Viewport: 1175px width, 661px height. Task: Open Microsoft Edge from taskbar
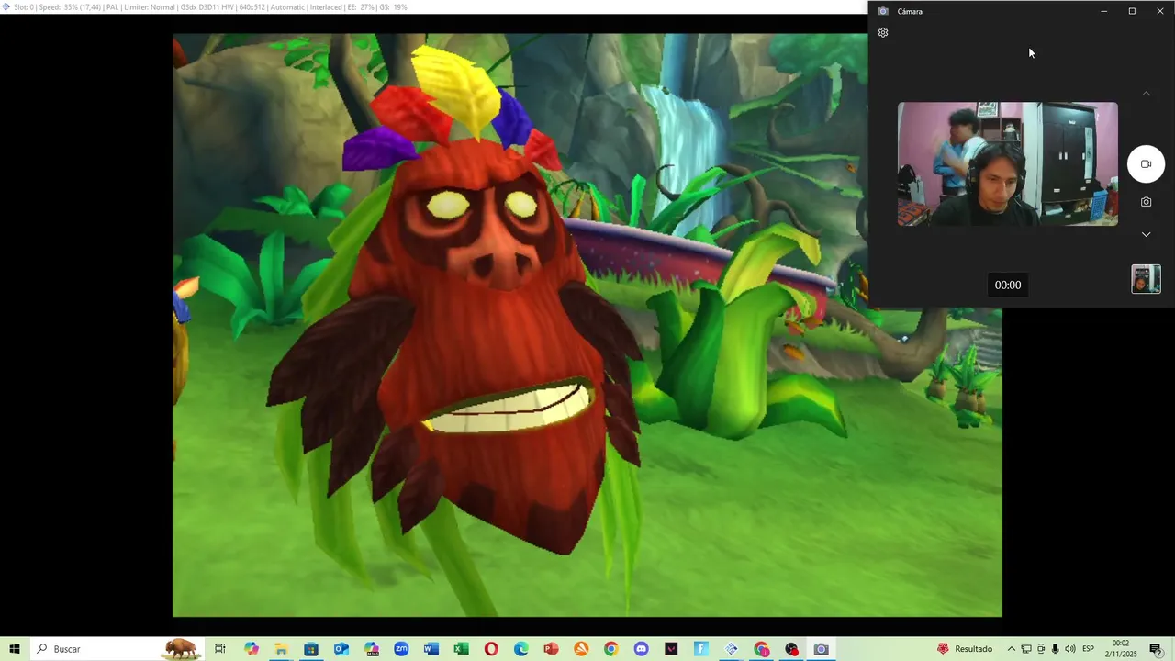[x=521, y=649]
